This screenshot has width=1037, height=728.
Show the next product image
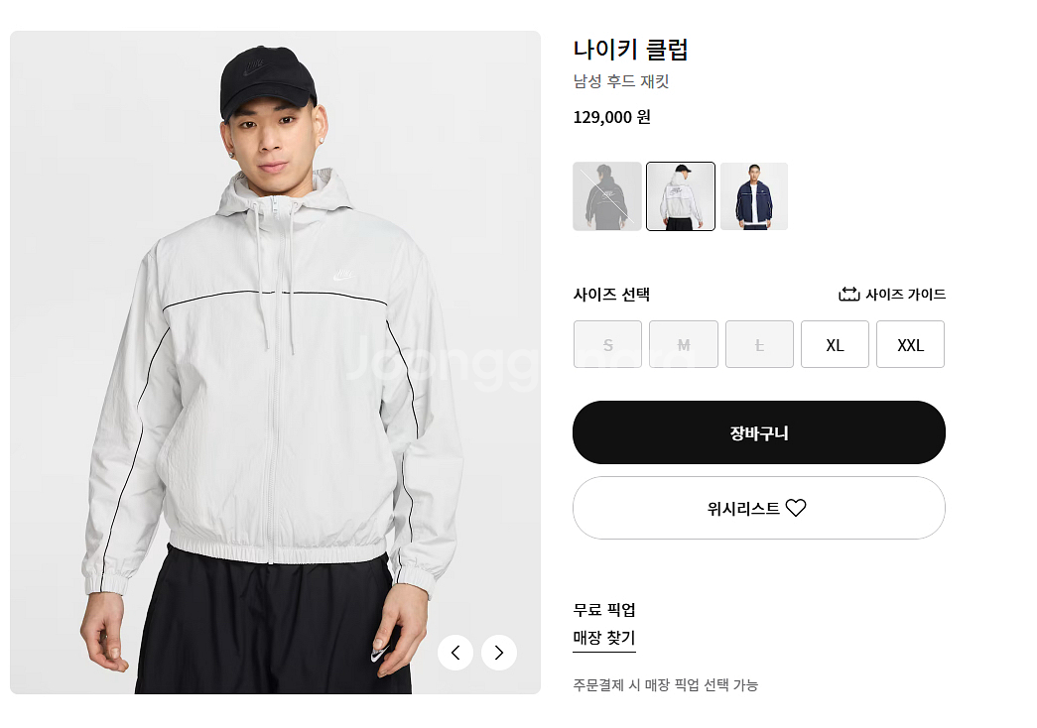point(499,653)
